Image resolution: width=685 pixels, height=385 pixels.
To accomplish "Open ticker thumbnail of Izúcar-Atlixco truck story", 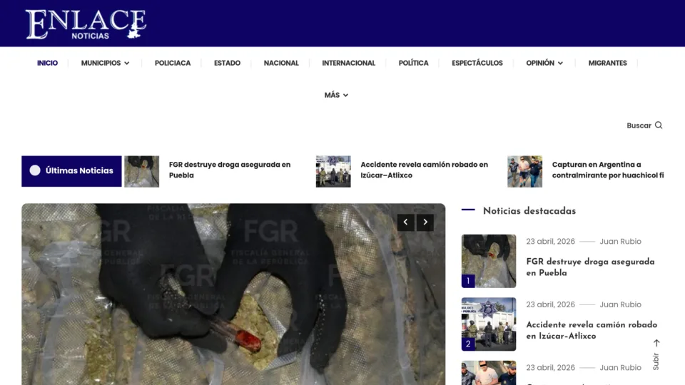I will point(333,172).
